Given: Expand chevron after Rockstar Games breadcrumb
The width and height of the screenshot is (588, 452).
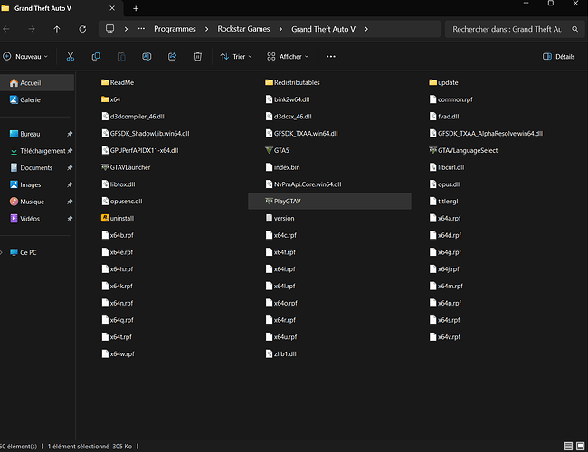Looking at the screenshot, I should (280, 29).
